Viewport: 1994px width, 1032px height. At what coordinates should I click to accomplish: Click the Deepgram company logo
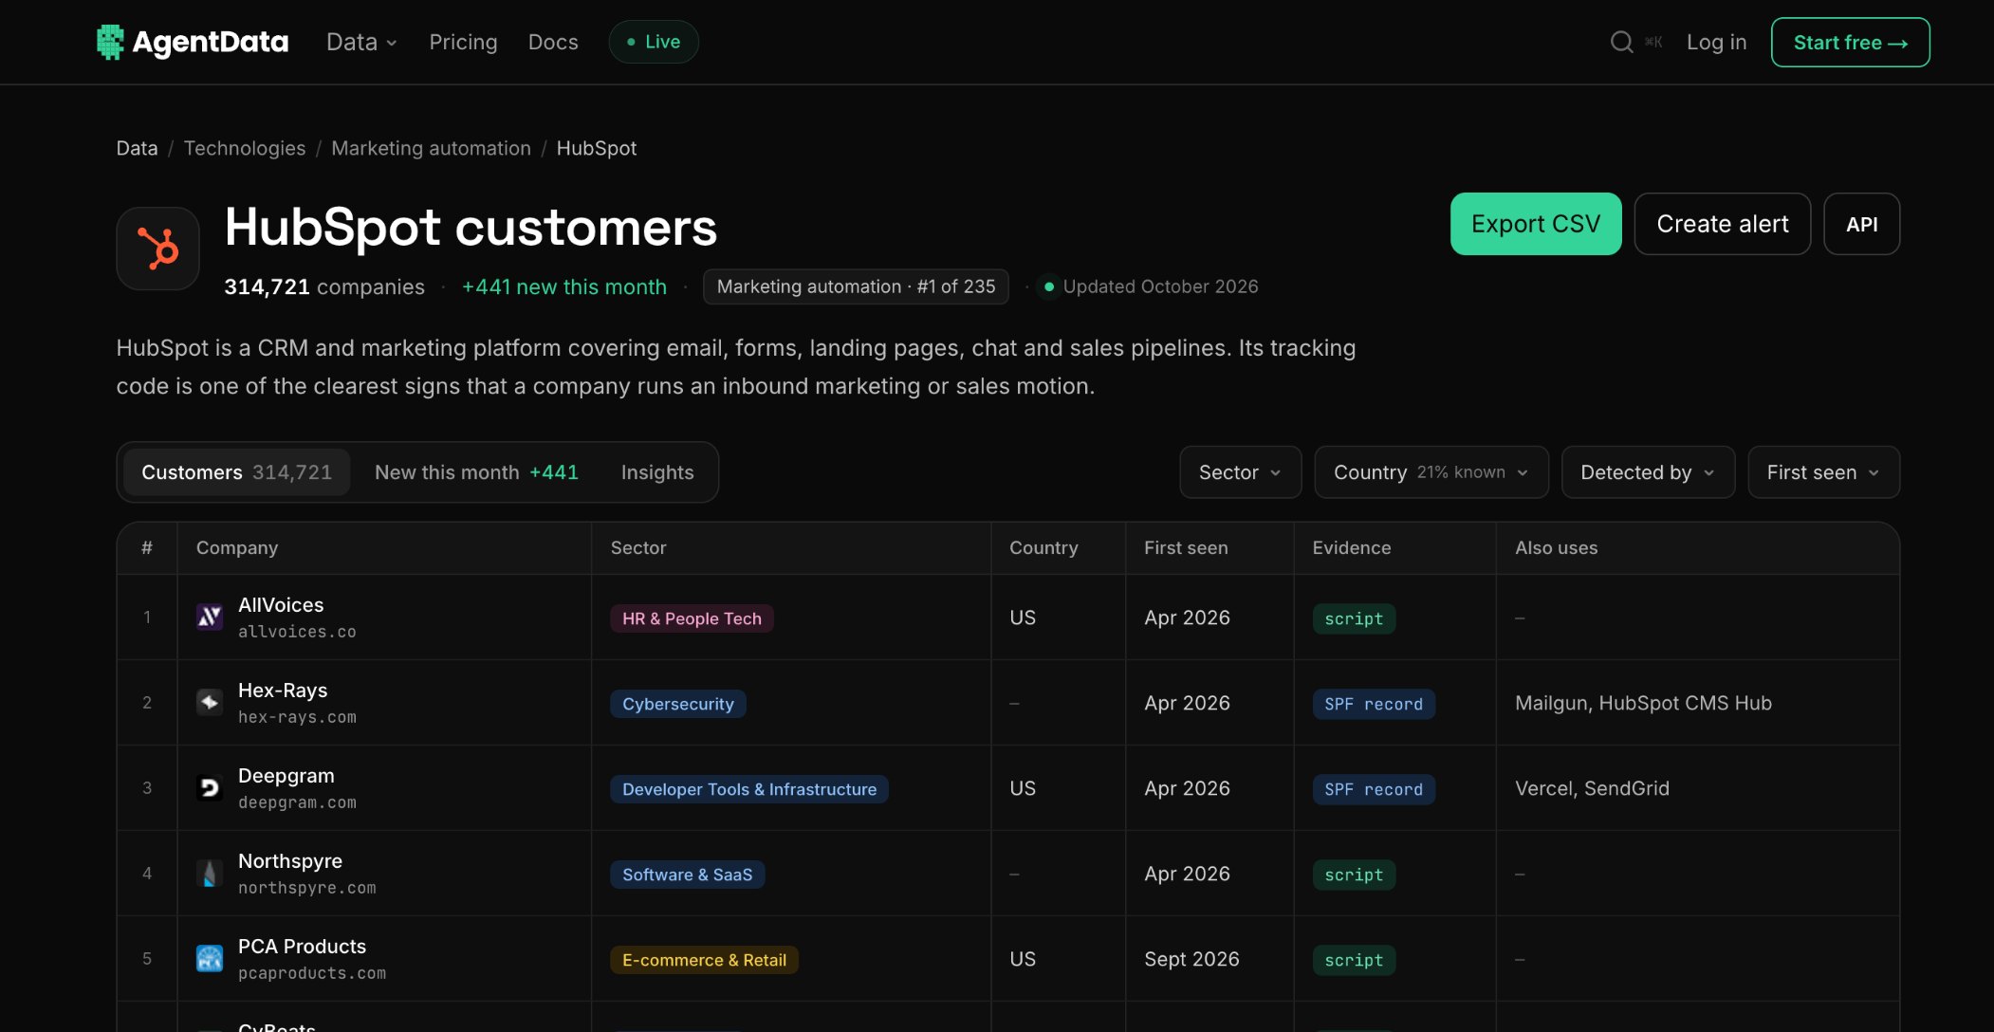pos(210,788)
